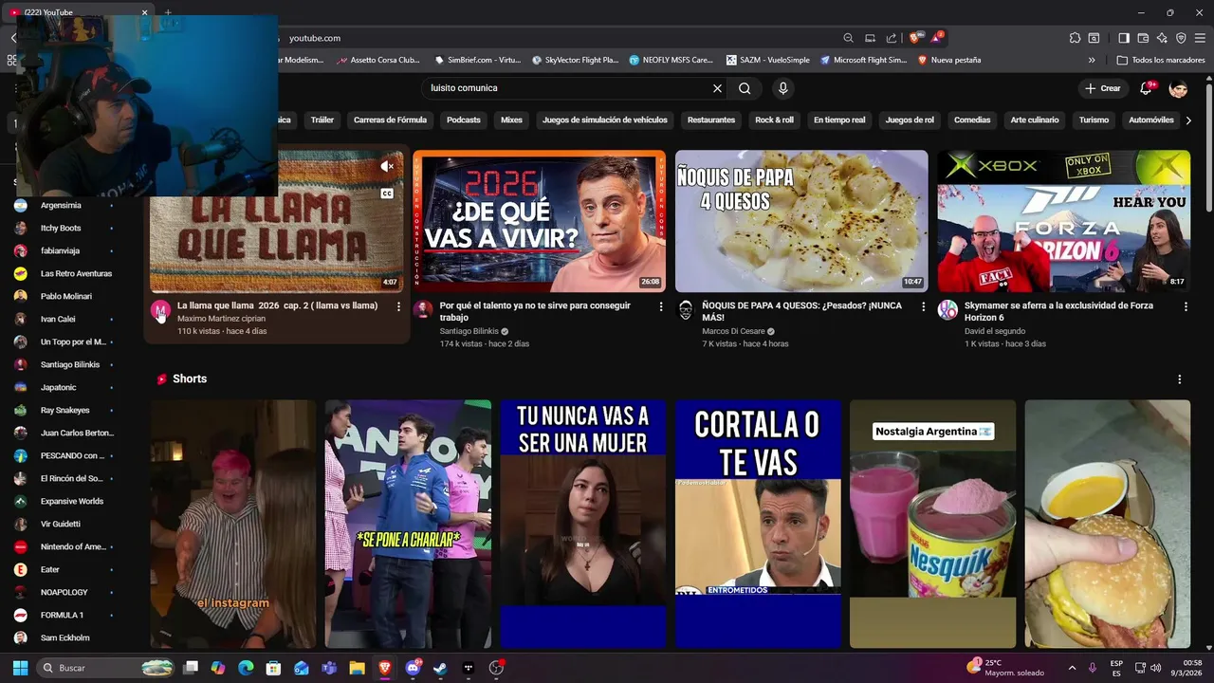1214x683 pixels.
Task: Select Juegos de simulación de vehículos chip
Action: (605, 120)
